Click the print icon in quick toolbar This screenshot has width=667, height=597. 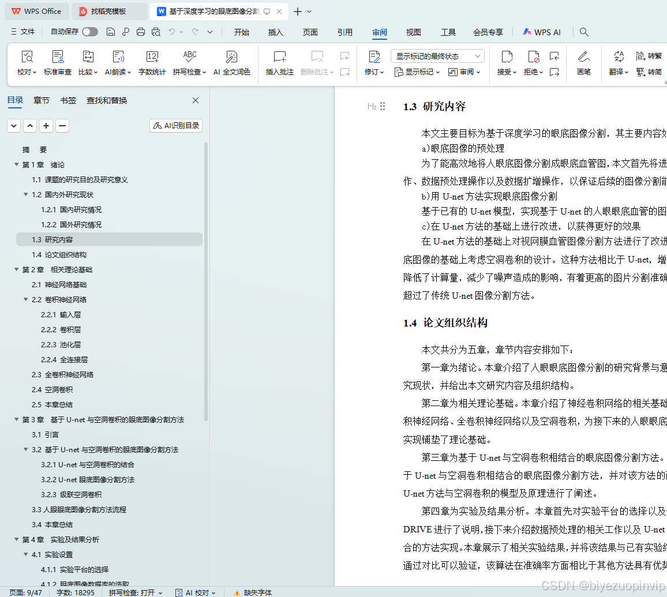pyautogui.click(x=141, y=32)
